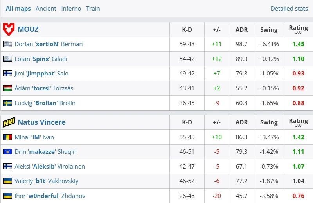The width and height of the screenshot is (313, 203).
Task: Open the Detailed stats link
Action: coord(289,8)
